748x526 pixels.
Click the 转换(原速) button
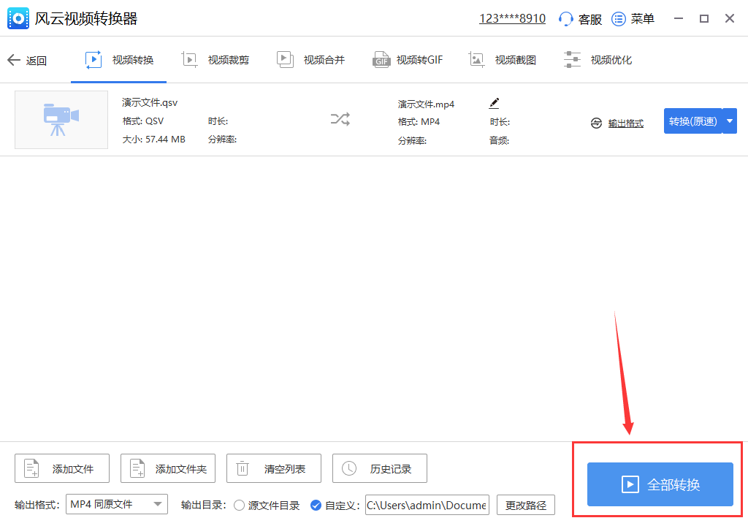[692, 121]
